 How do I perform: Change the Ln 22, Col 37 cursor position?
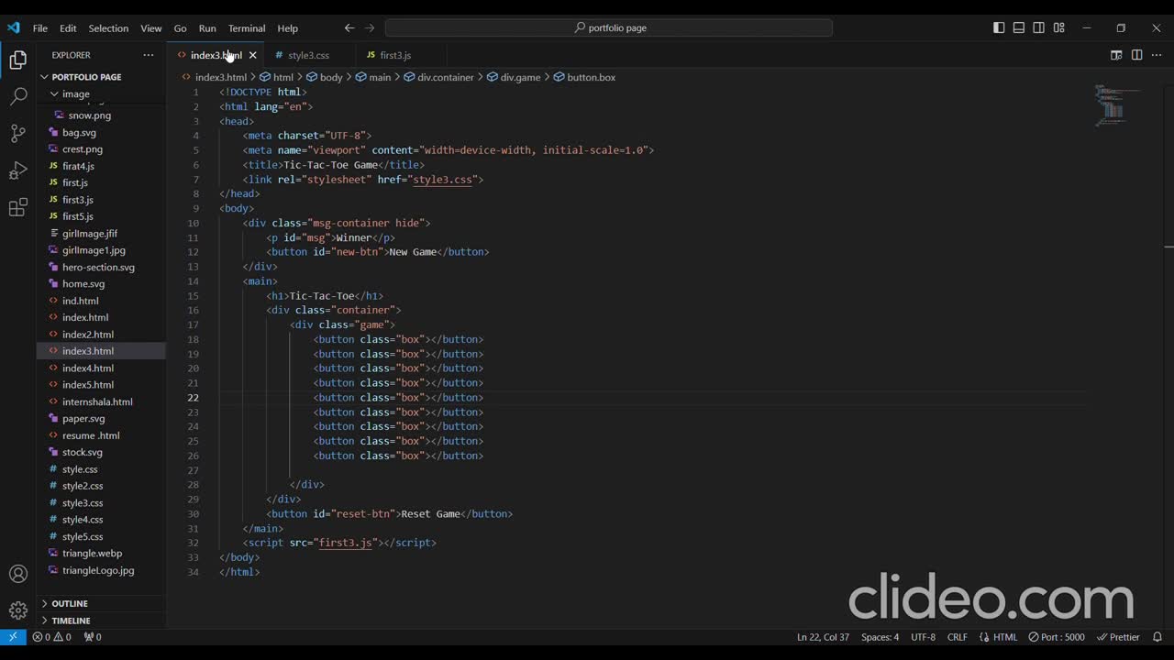pyautogui.click(x=823, y=637)
